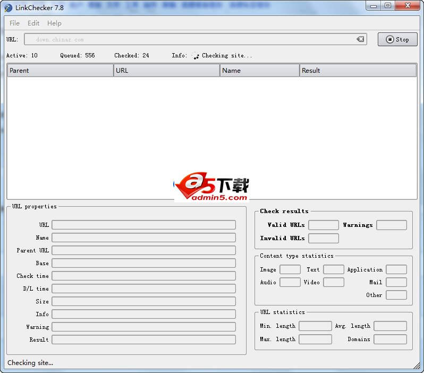Click the 'Queued: 556' status text

click(78, 55)
